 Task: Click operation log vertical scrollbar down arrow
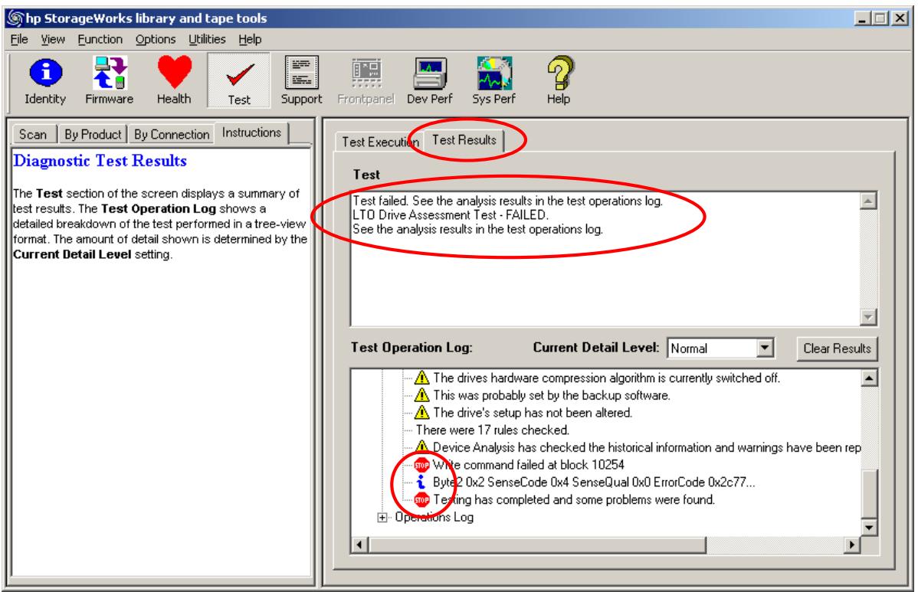pyautogui.click(x=870, y=528)
